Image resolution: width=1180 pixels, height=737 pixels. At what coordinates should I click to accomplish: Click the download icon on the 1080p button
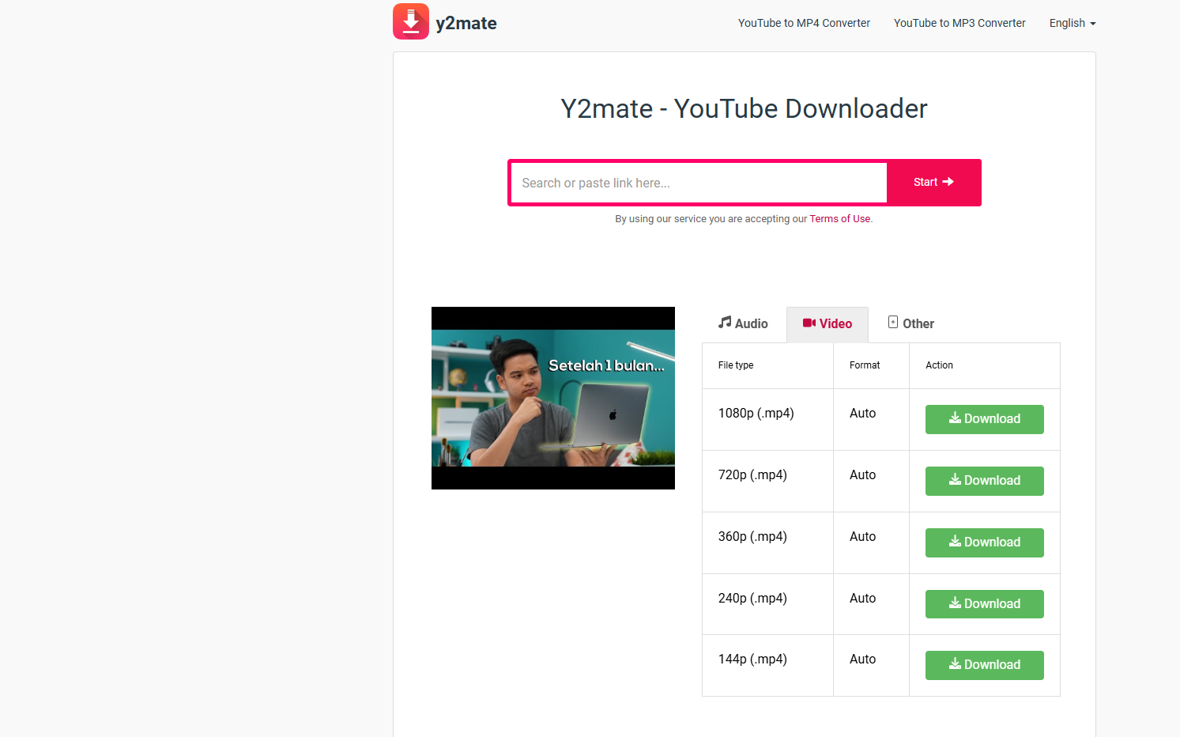pos(956,419)
